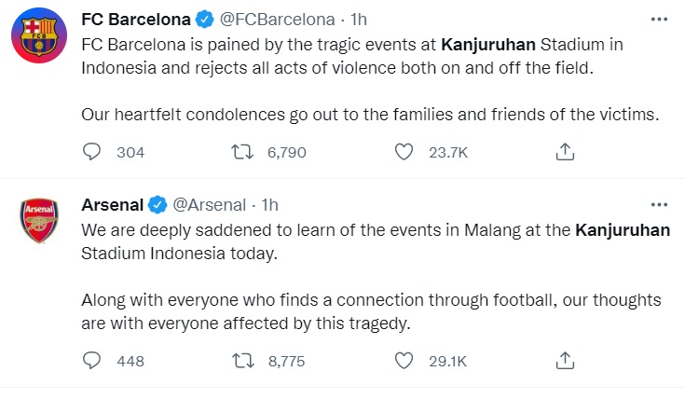Open more options on FC Barcelona tweet
This screenshot has width=685, height=399.
[x=659, y=20]
